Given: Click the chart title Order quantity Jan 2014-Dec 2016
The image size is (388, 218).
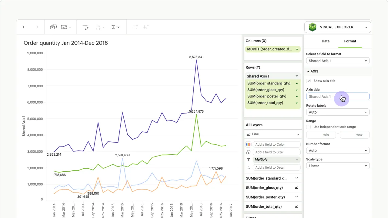Looking at the screenshot, I should [x=66, y=43].
